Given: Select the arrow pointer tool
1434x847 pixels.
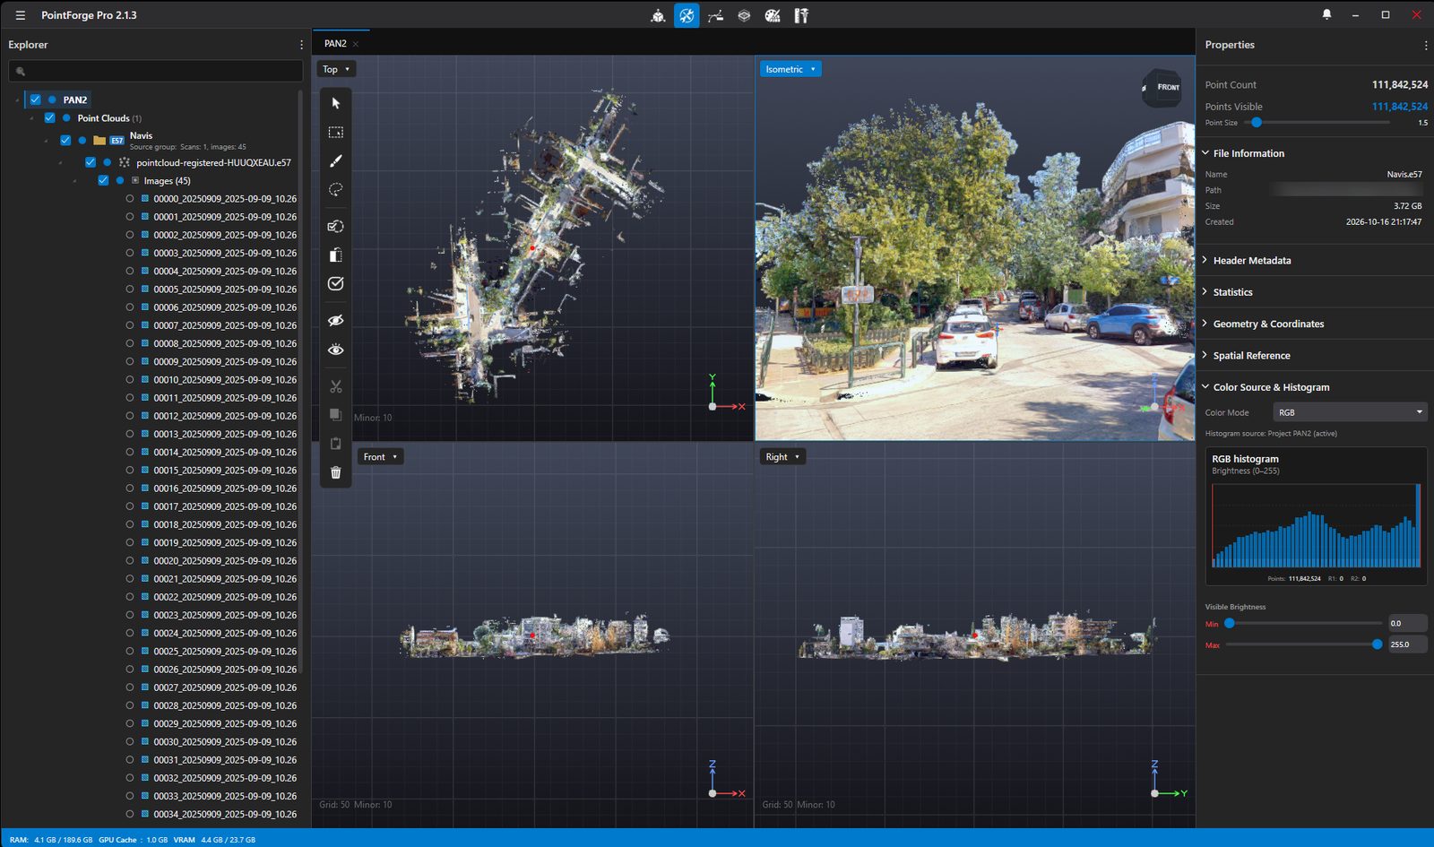Looking at the screenshot, I should (x=336, y=103).
